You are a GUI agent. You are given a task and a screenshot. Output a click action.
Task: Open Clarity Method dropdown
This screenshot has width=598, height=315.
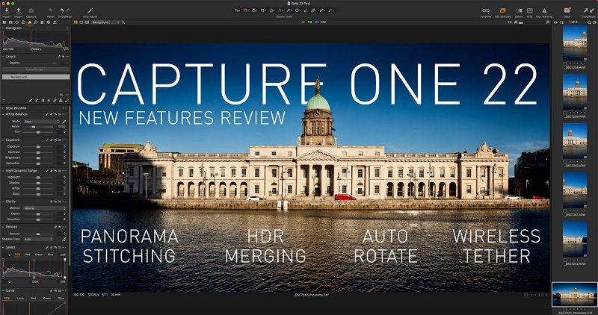tap(44, 208)
